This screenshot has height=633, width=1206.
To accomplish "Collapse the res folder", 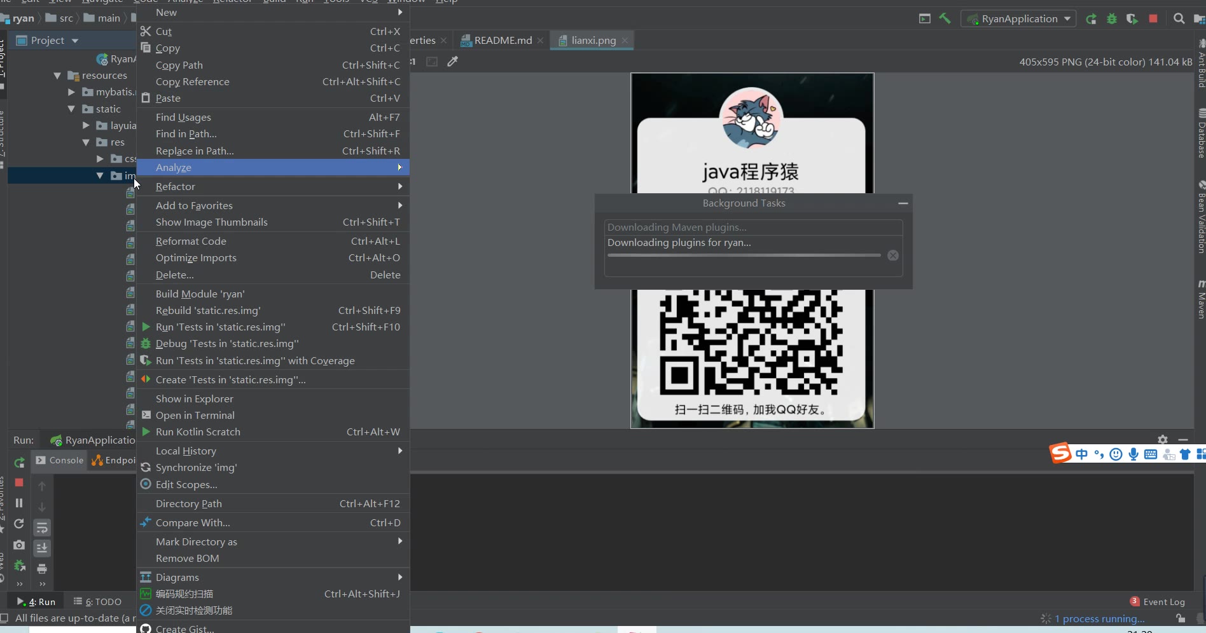I will [x=86, y=142].
